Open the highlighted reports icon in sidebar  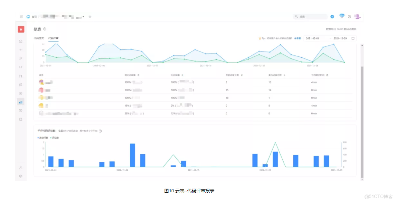click(x=21, y=102)
